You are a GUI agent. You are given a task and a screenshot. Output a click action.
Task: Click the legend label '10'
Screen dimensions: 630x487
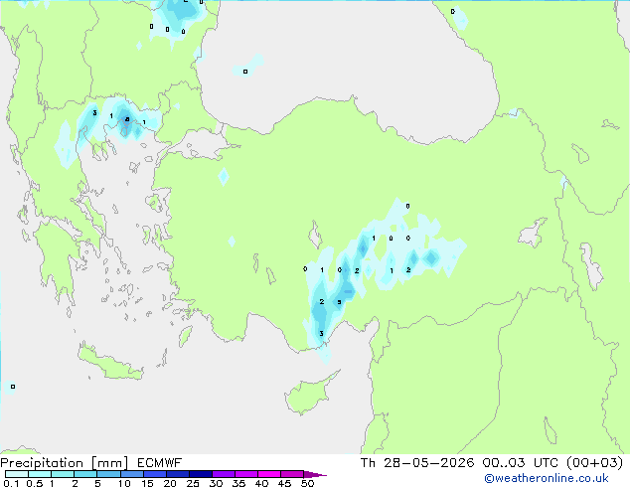coord(124,483)
